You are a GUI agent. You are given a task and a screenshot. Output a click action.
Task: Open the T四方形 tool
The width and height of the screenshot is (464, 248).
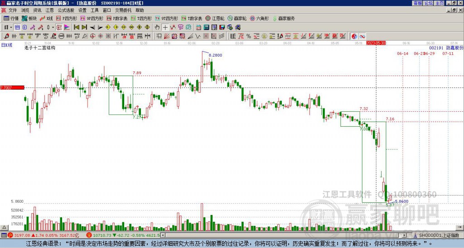[x=141, y=18]
